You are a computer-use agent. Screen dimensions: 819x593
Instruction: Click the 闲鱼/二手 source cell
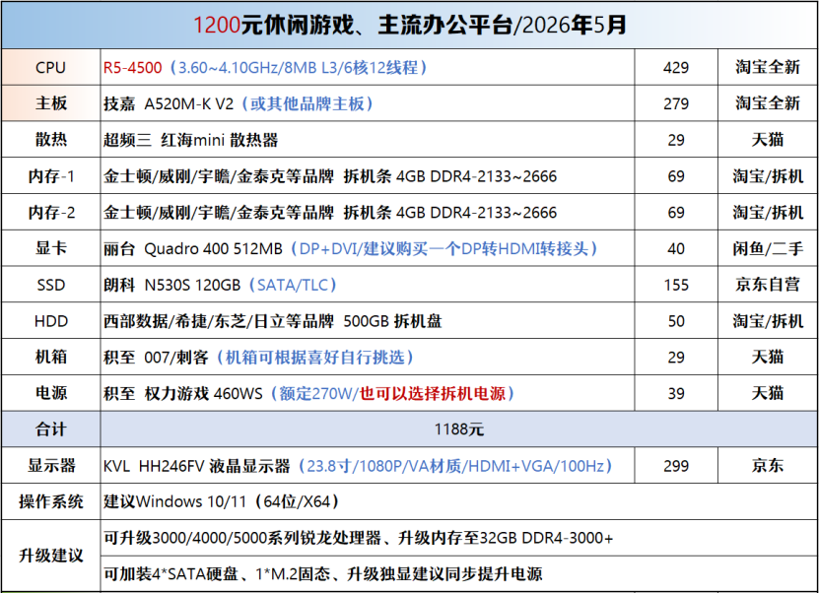(768, 248)
